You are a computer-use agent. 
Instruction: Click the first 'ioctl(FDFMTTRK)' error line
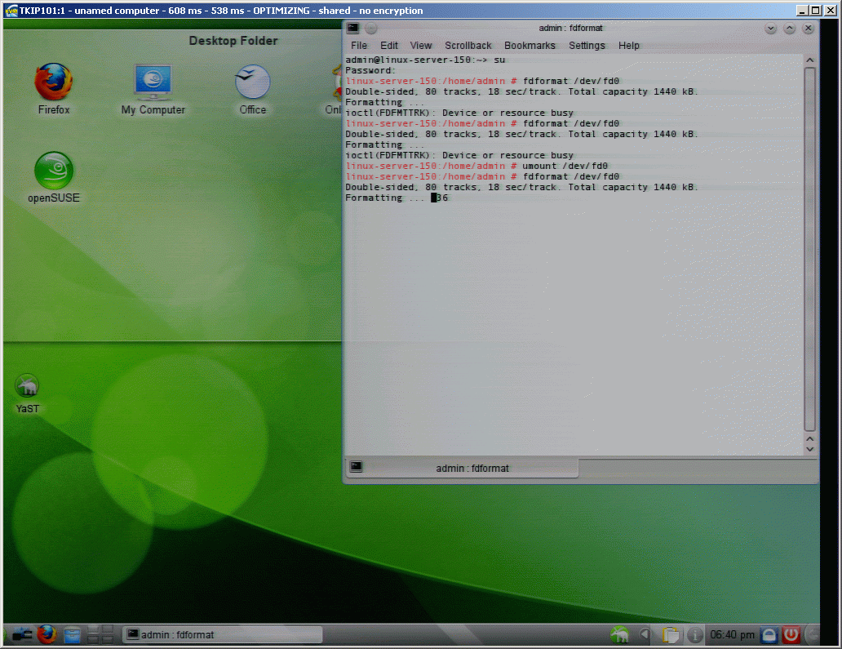(459, 113)
